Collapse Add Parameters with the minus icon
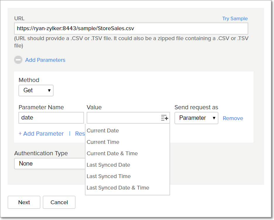This screenshot has height=220, width=274. pos(18,60)
